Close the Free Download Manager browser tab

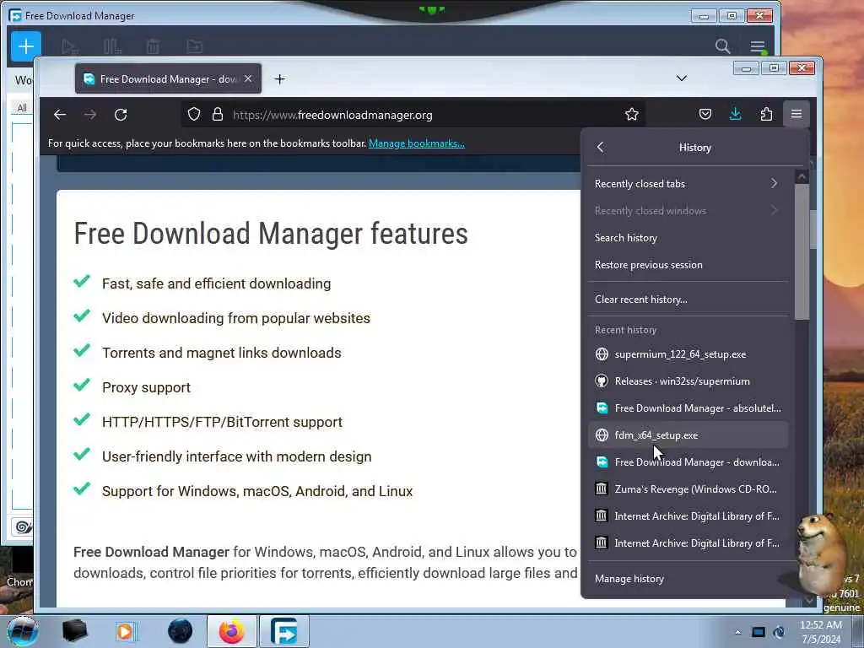(x=248, y=78)
